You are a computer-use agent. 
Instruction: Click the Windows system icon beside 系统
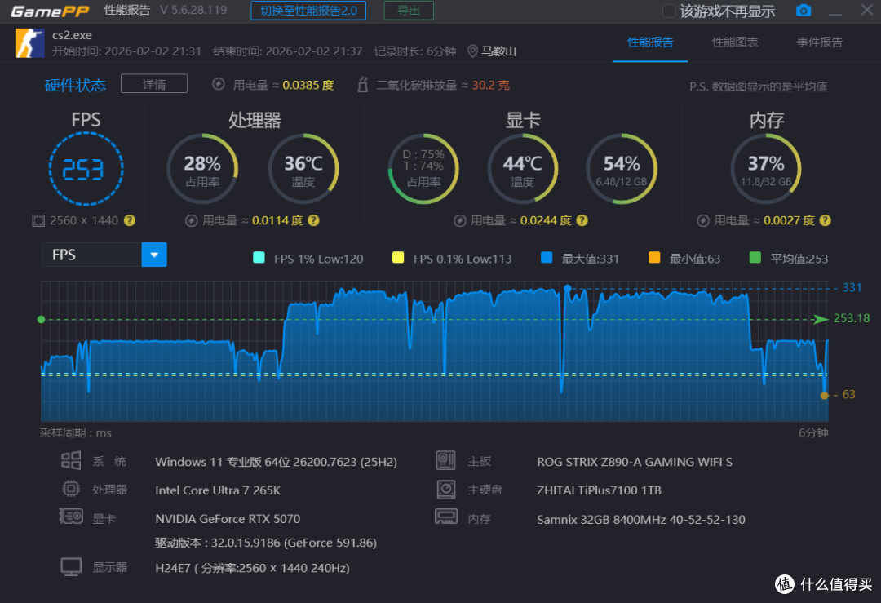71,461
